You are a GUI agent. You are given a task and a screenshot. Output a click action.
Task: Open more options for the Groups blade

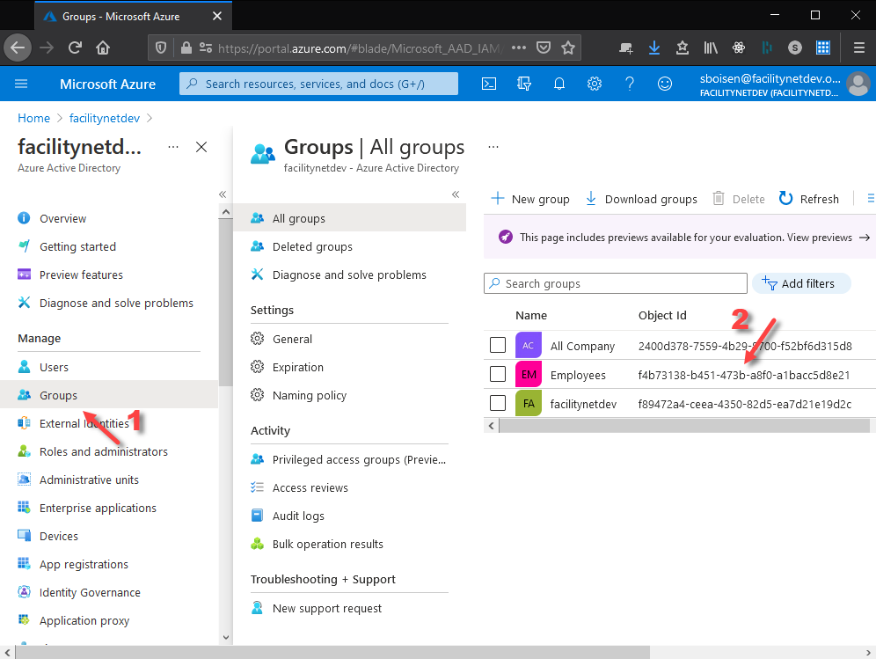click(493, 147)
